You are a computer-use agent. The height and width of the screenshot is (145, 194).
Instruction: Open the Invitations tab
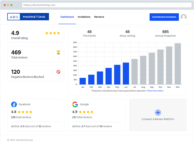[84, 17]
